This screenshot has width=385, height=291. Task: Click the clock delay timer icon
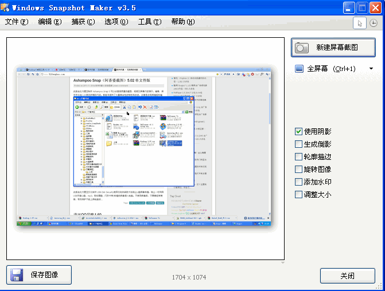[x=374, y=23]
